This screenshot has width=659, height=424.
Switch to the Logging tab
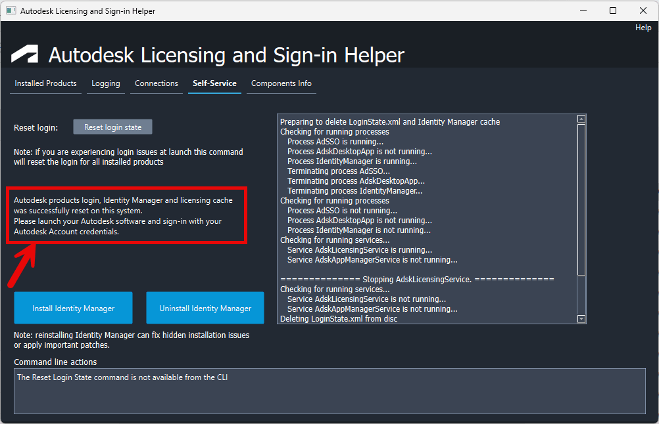(x=105, y=83)
